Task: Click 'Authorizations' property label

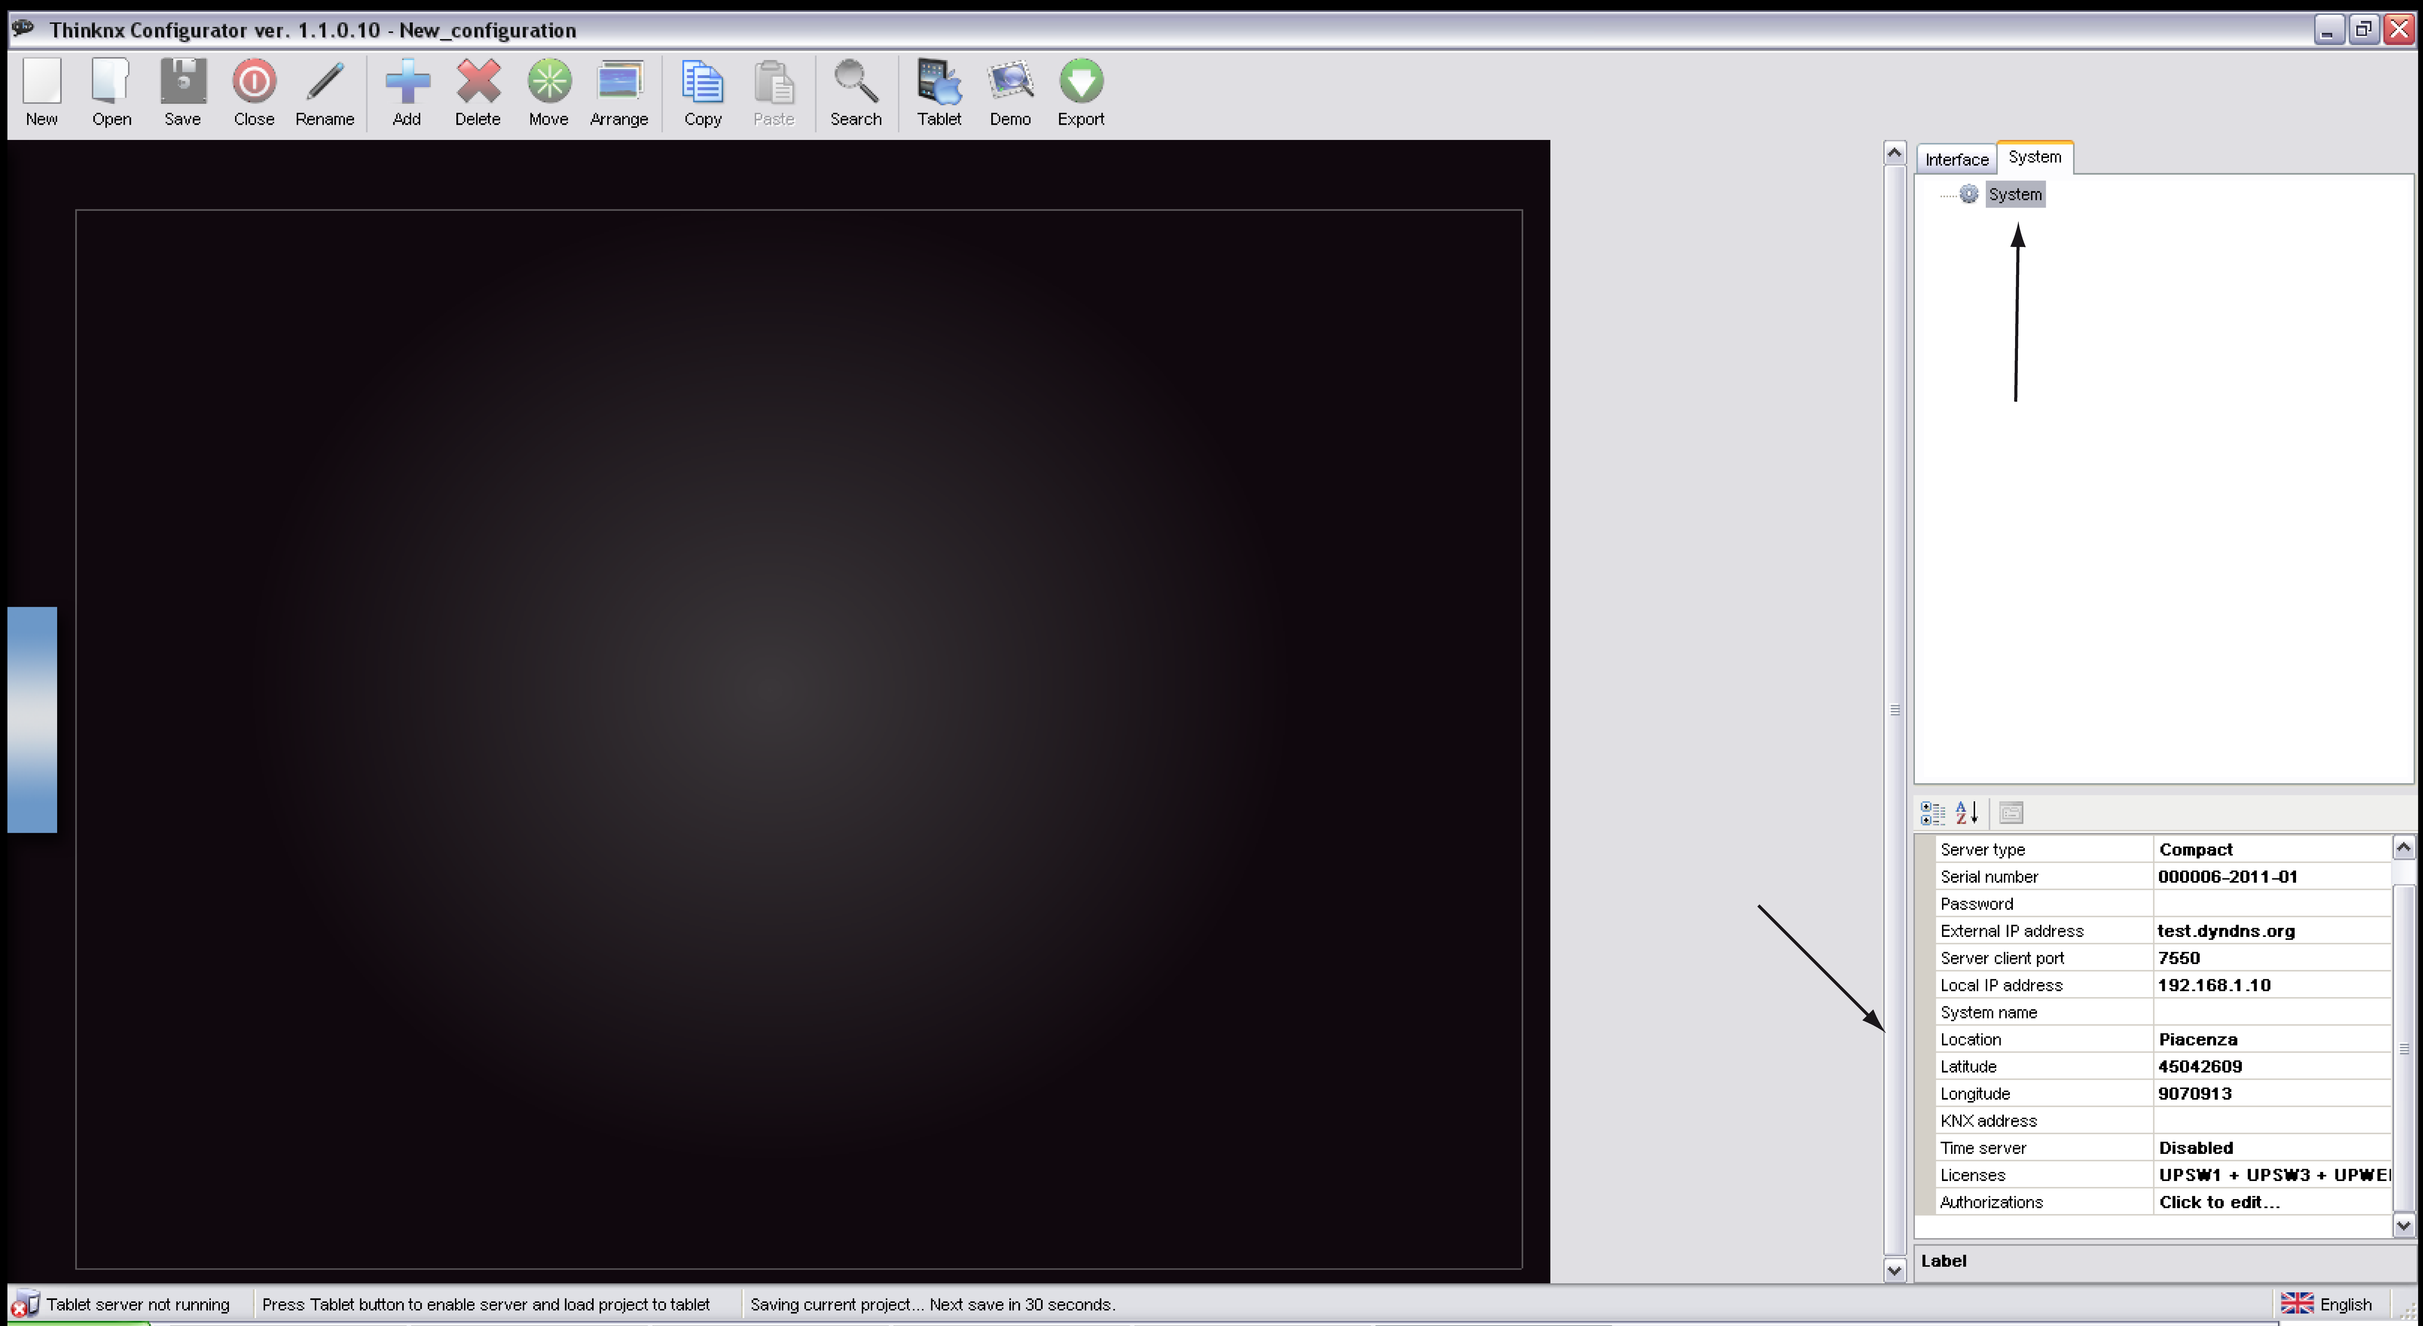Action: tap(1991, 1203)
